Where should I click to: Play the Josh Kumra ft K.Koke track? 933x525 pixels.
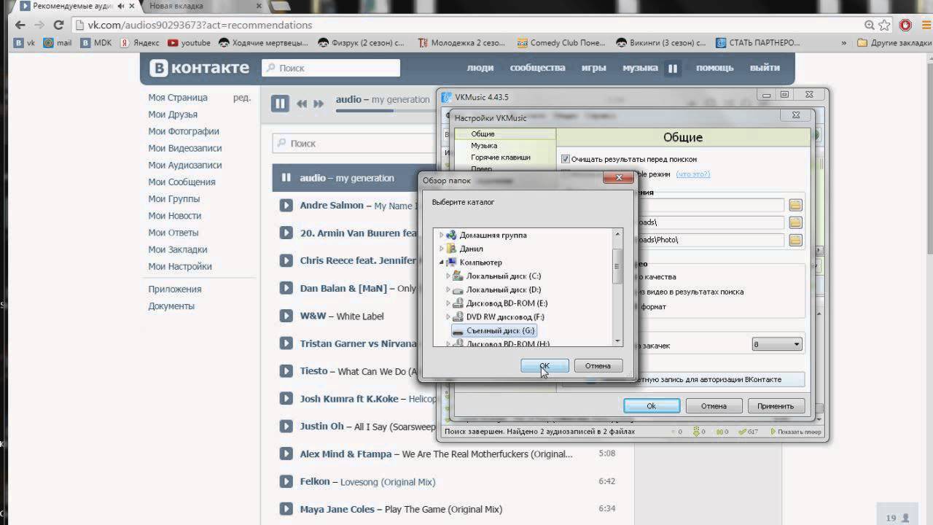point(286,399)
